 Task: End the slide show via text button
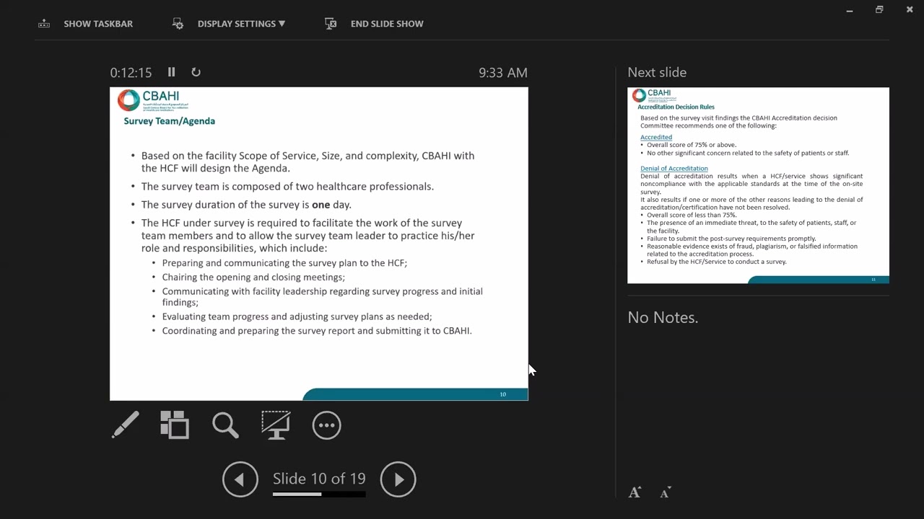387,24
